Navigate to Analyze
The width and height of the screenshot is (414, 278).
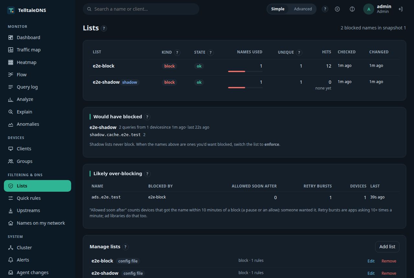click(38, 99)
